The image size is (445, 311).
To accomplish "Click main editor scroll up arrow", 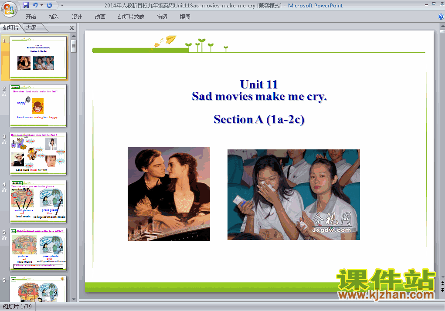I will 442,26.
